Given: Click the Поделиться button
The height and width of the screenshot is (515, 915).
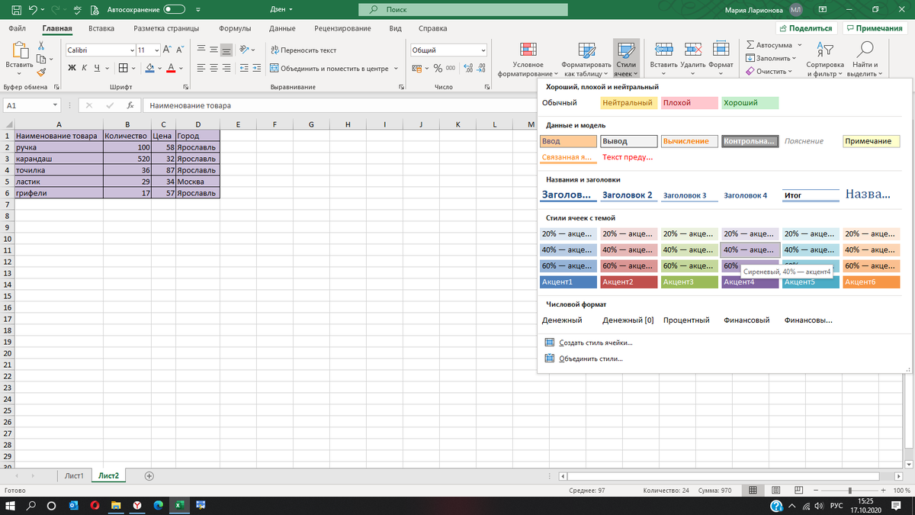Looking at the screenshot, I should click(805, 28).
